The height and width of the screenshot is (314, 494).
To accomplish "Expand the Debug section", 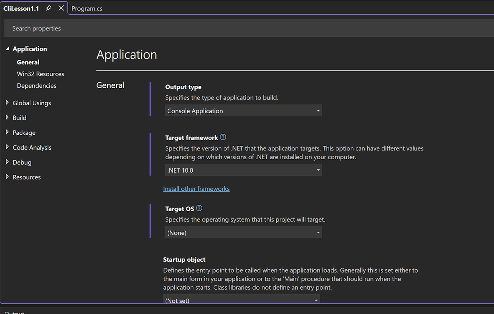I will tap(7, 162).
